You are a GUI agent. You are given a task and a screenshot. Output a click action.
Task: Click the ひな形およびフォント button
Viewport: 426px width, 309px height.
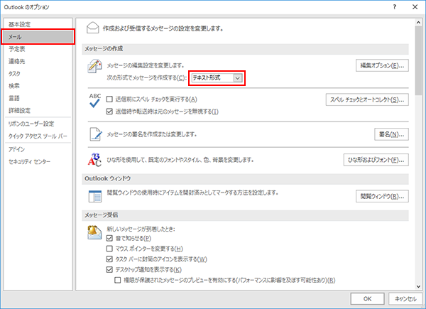point(376,159)
